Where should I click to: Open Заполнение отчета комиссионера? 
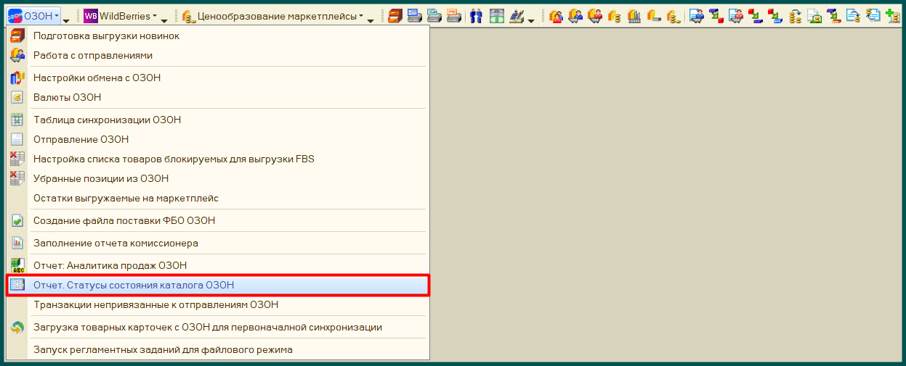pos(218,243)
